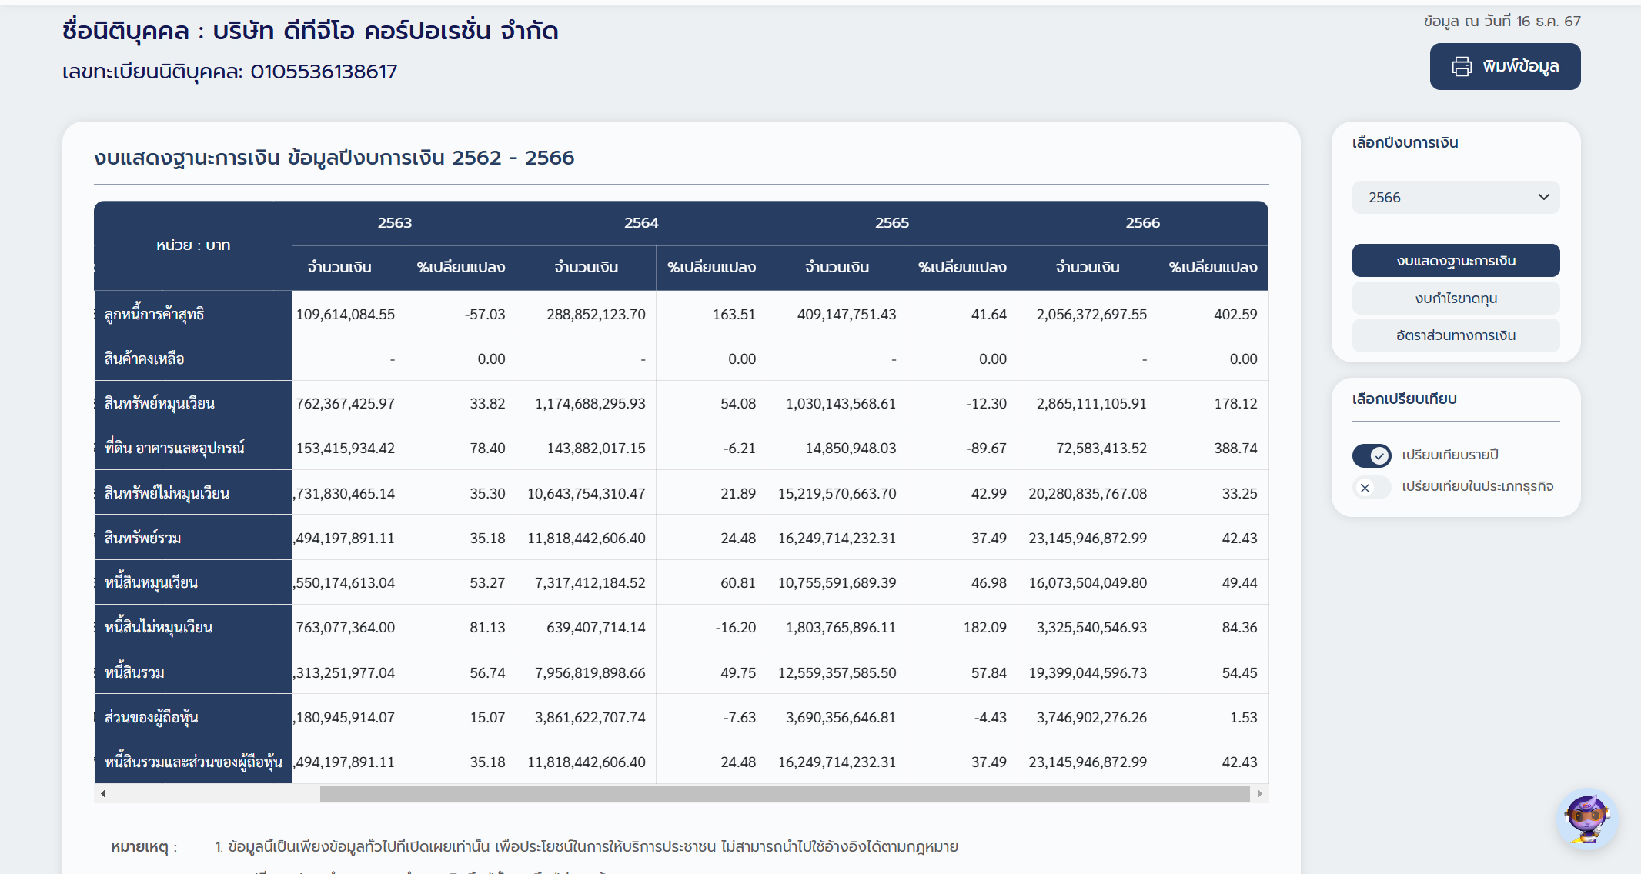Viewport: 1641px width, 874px height.
Task: Click X icon on business type comparison switch
Action: (x=1365, y=488)
